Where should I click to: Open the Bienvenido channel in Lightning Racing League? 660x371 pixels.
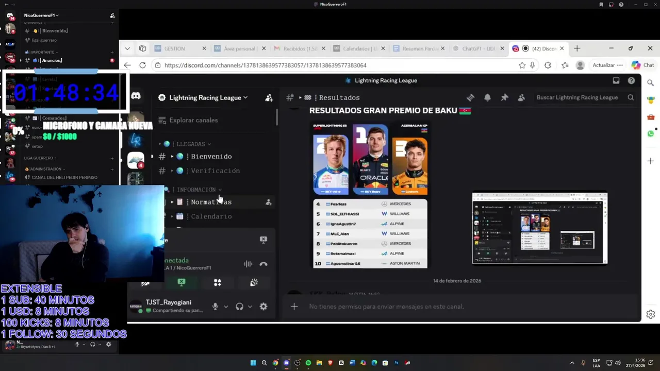[x=211, y=156]
